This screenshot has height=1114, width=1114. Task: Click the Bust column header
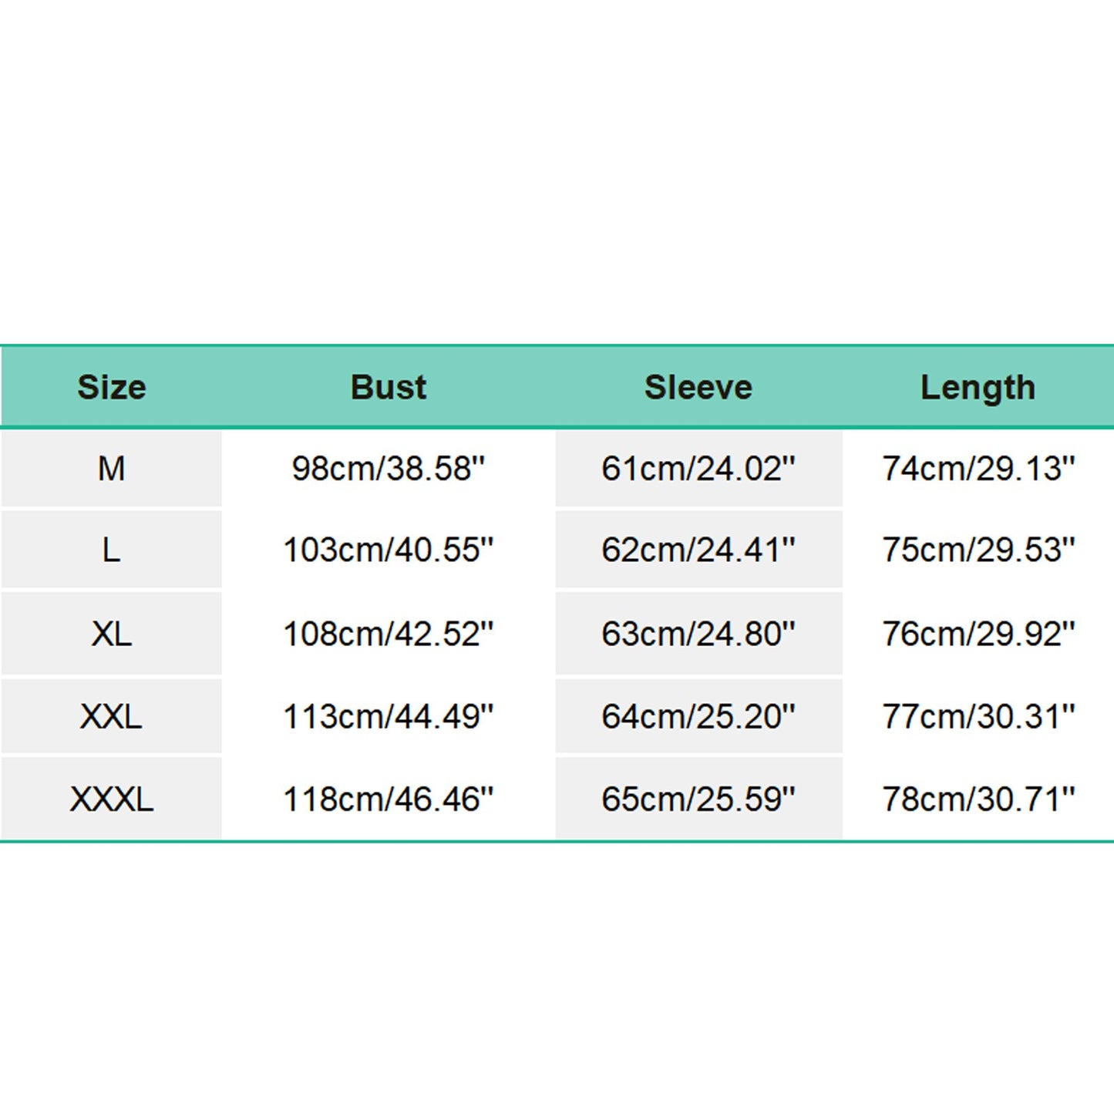click(388, 387)
